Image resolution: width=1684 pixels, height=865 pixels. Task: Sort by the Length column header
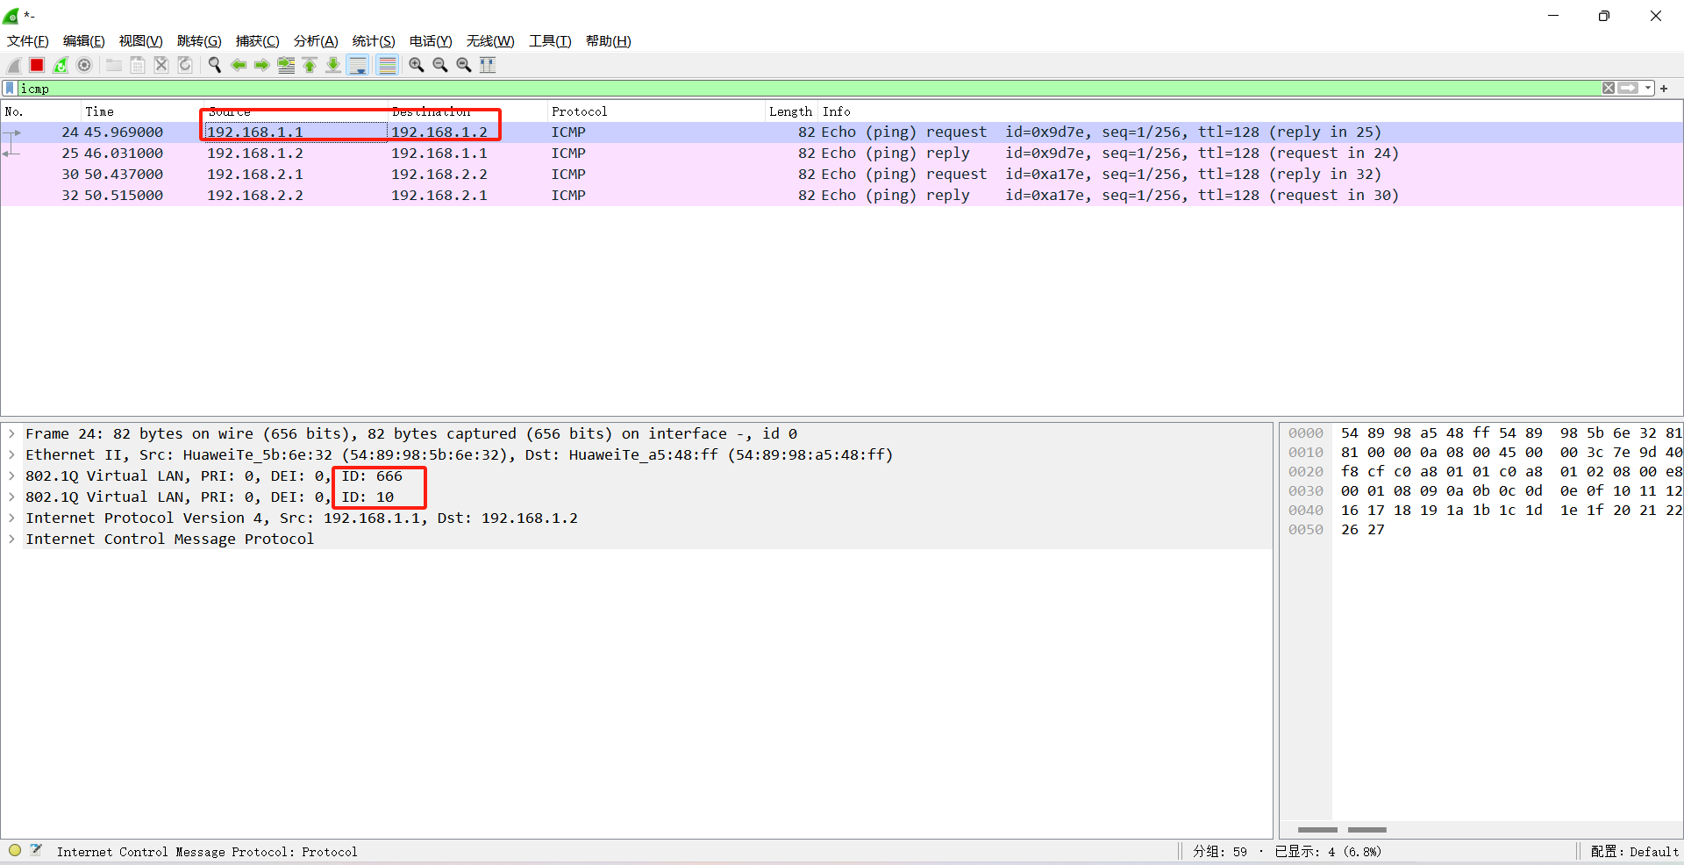(791, 111)
